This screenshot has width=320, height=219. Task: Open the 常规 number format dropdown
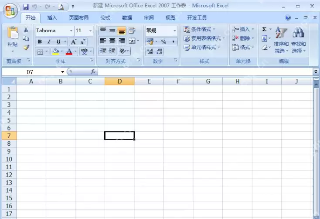(x=175, y=31)
